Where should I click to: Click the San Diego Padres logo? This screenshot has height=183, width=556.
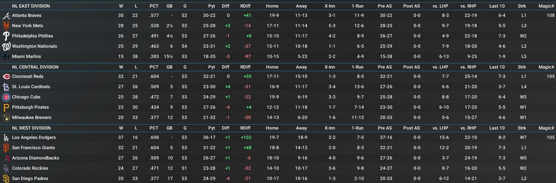click(6, 178)
